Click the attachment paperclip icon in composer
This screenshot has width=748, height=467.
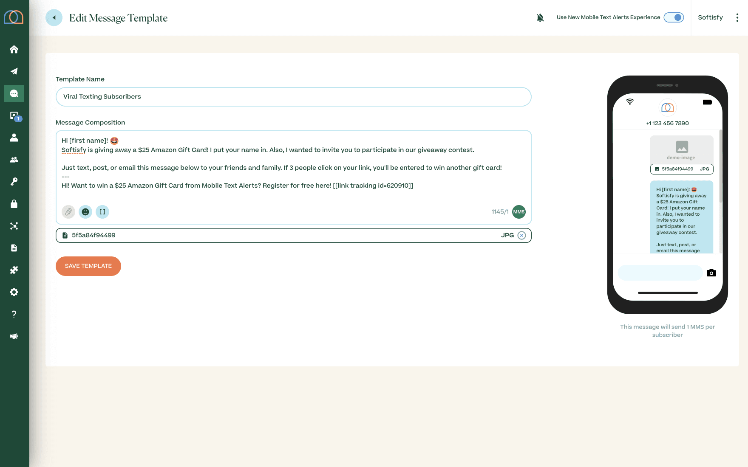click(x=68, y=212)
